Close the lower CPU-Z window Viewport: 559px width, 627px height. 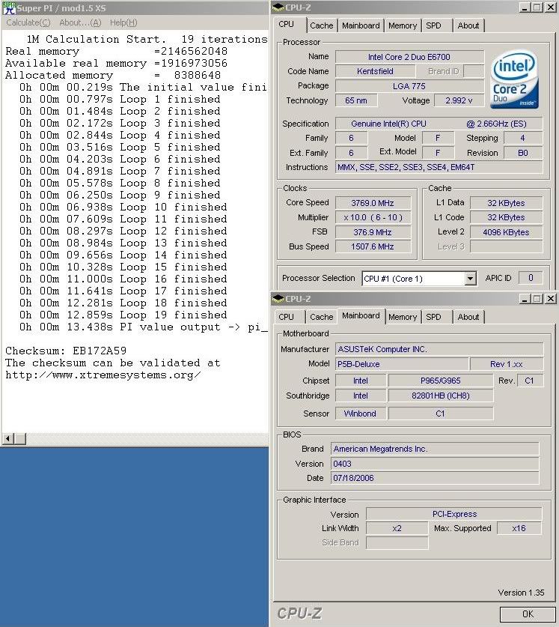551,299
